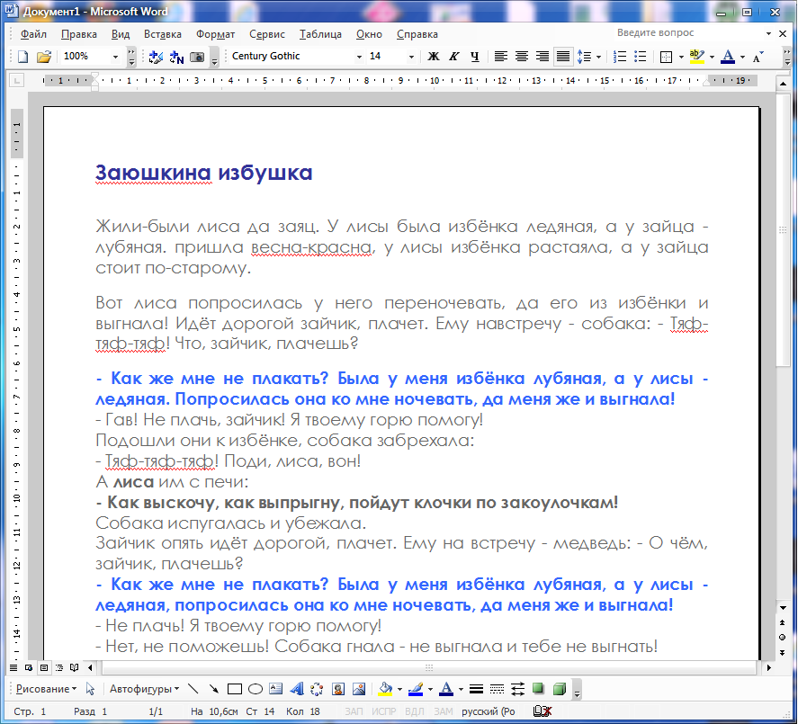Screen dimensions: 798x724
Task: Toggle justified text alignment
Action: [563, 57]
